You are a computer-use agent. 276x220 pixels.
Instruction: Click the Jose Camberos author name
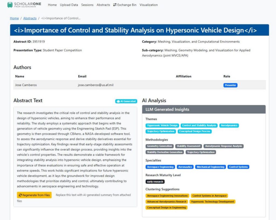[x=26, y=85]
